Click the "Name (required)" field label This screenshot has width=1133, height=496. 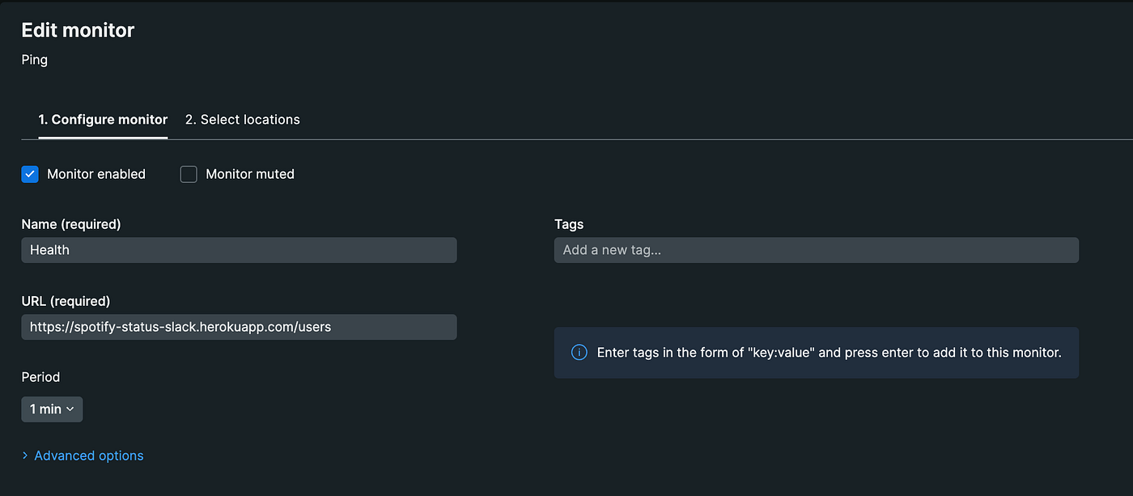coord(71,224)
